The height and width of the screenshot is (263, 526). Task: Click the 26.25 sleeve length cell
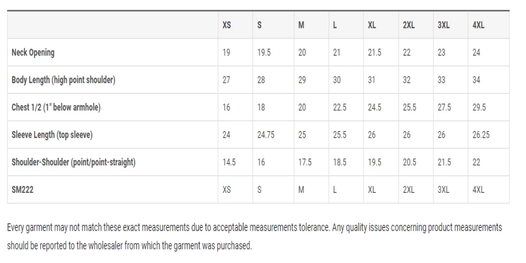coord(481,135)
